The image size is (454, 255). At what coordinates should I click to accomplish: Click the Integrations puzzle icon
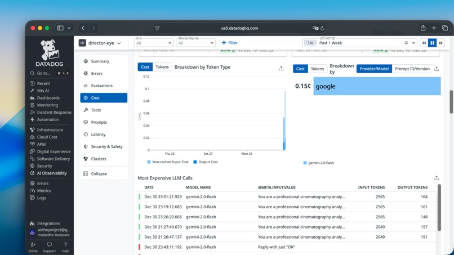[32, 223]
